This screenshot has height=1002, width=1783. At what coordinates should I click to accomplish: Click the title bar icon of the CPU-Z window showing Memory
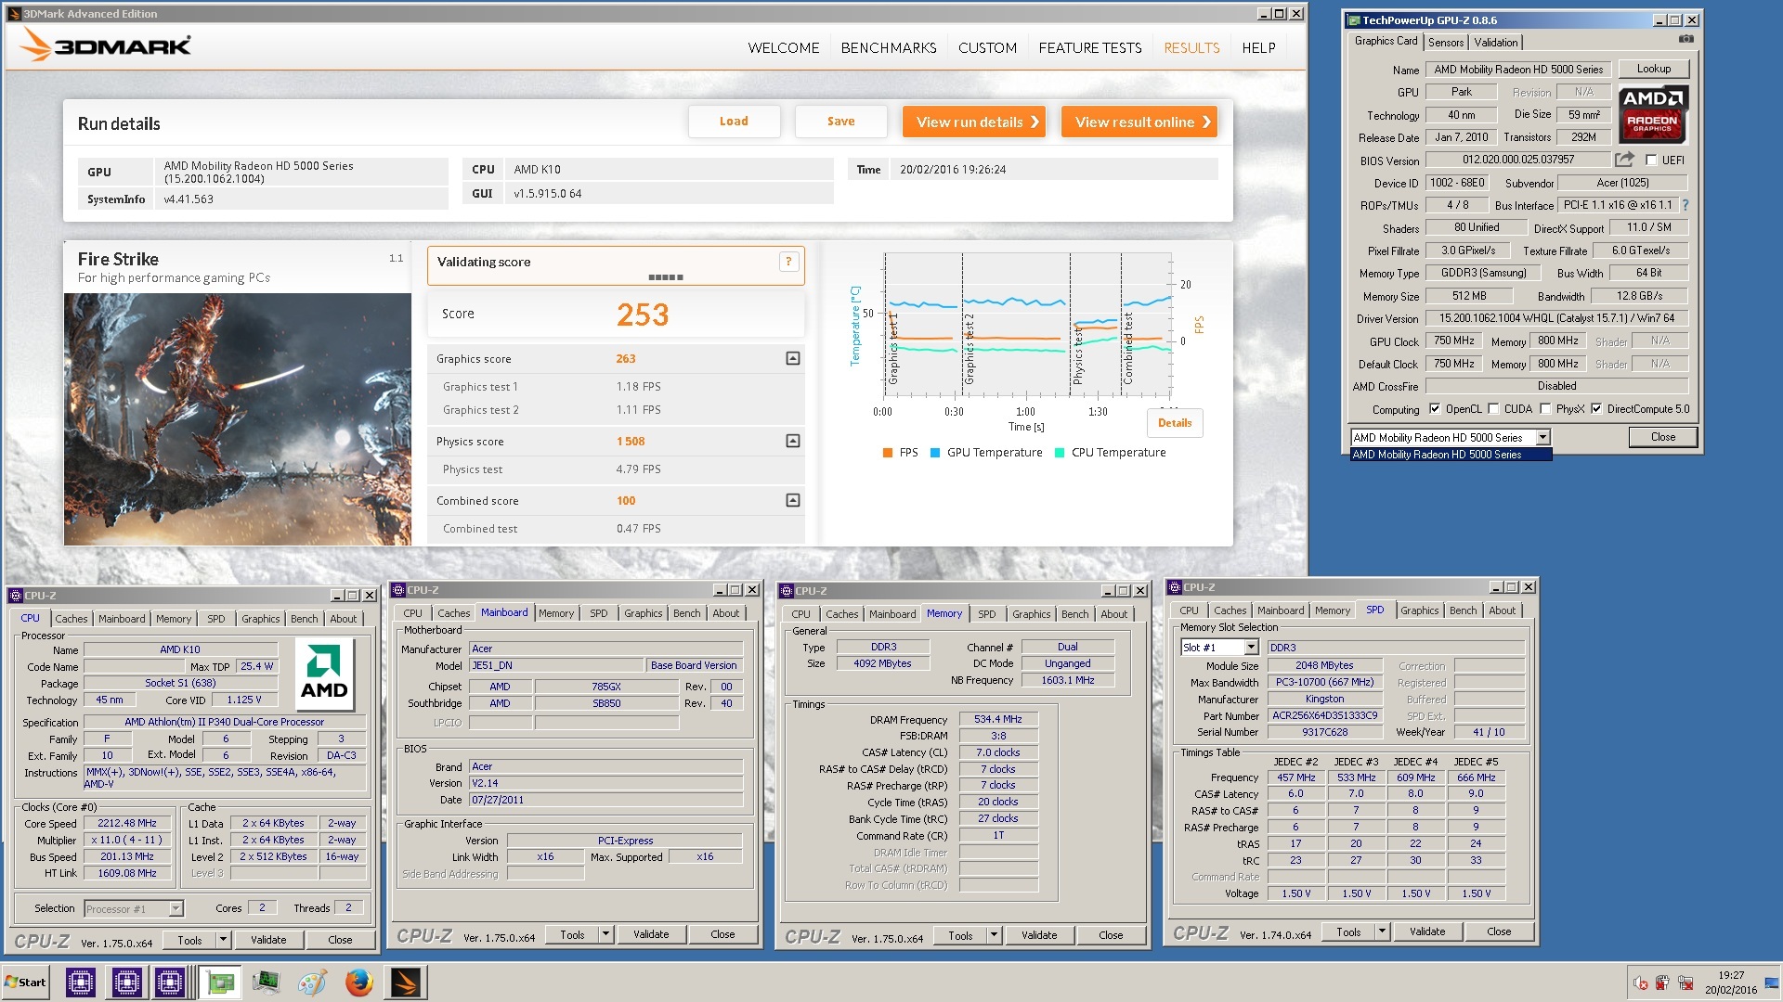[x=787, y=591]
